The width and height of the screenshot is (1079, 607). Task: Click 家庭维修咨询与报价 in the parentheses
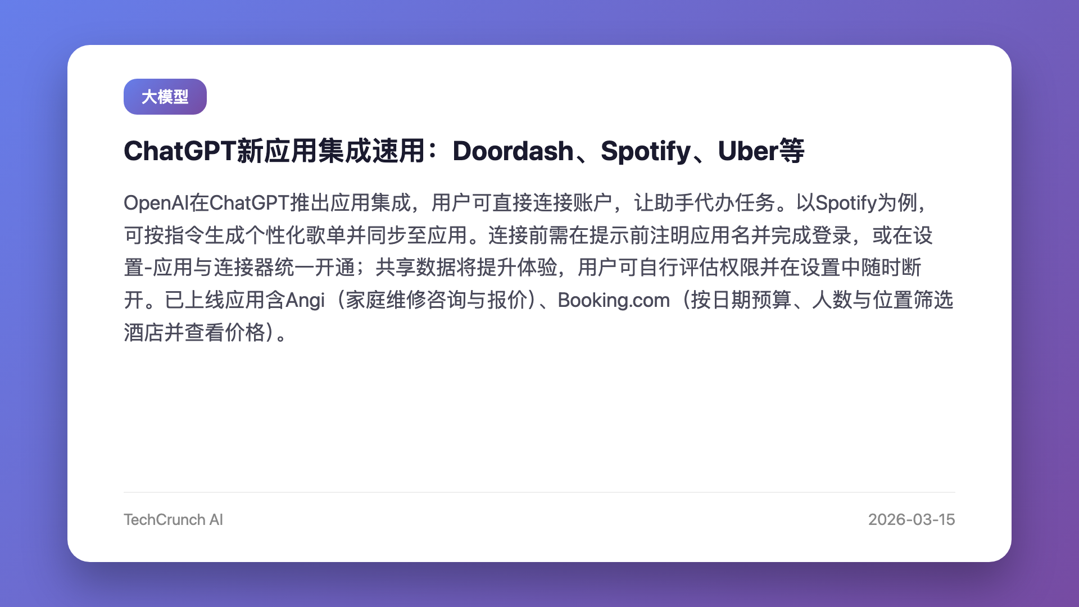[436, 300]
